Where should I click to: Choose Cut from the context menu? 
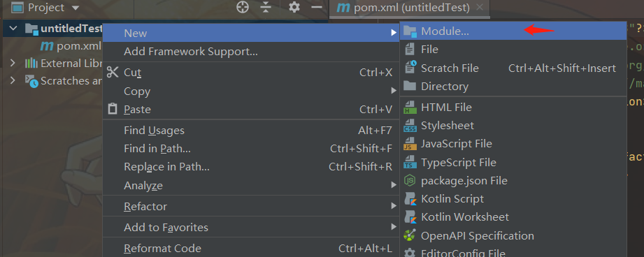coord(251,73)
